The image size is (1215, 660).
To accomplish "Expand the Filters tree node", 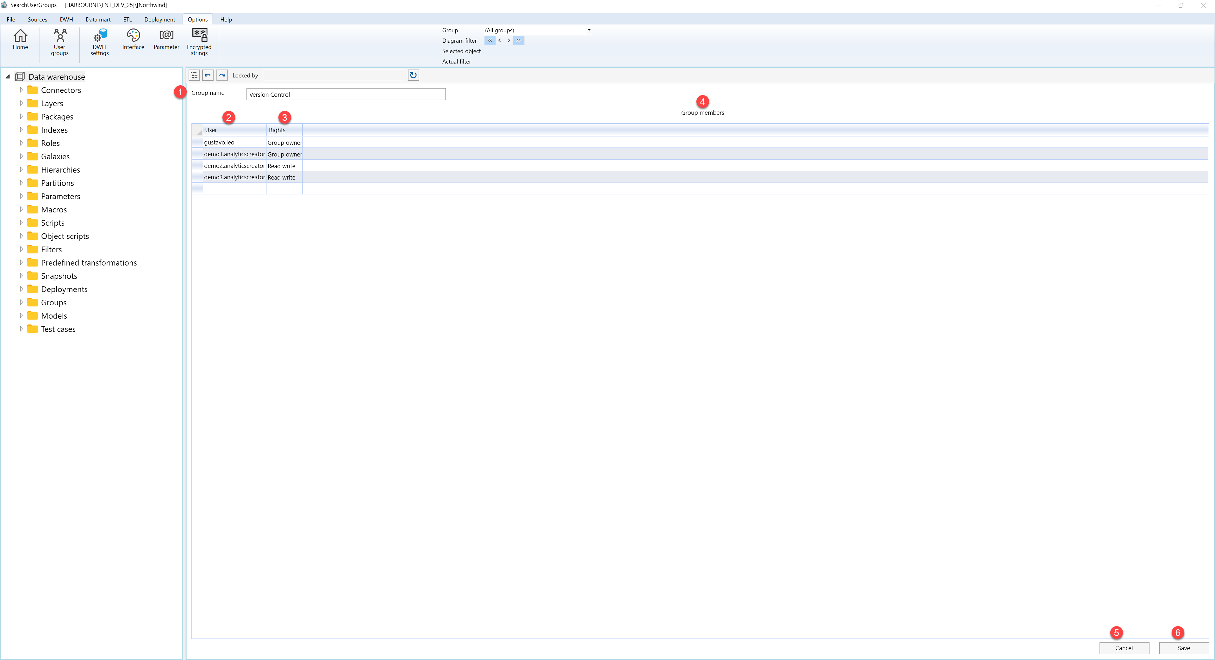I will (21, 249).
